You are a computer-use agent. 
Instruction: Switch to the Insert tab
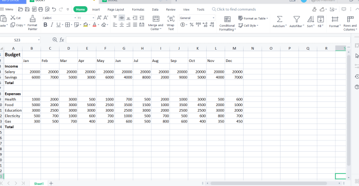[x=96, y=9]
